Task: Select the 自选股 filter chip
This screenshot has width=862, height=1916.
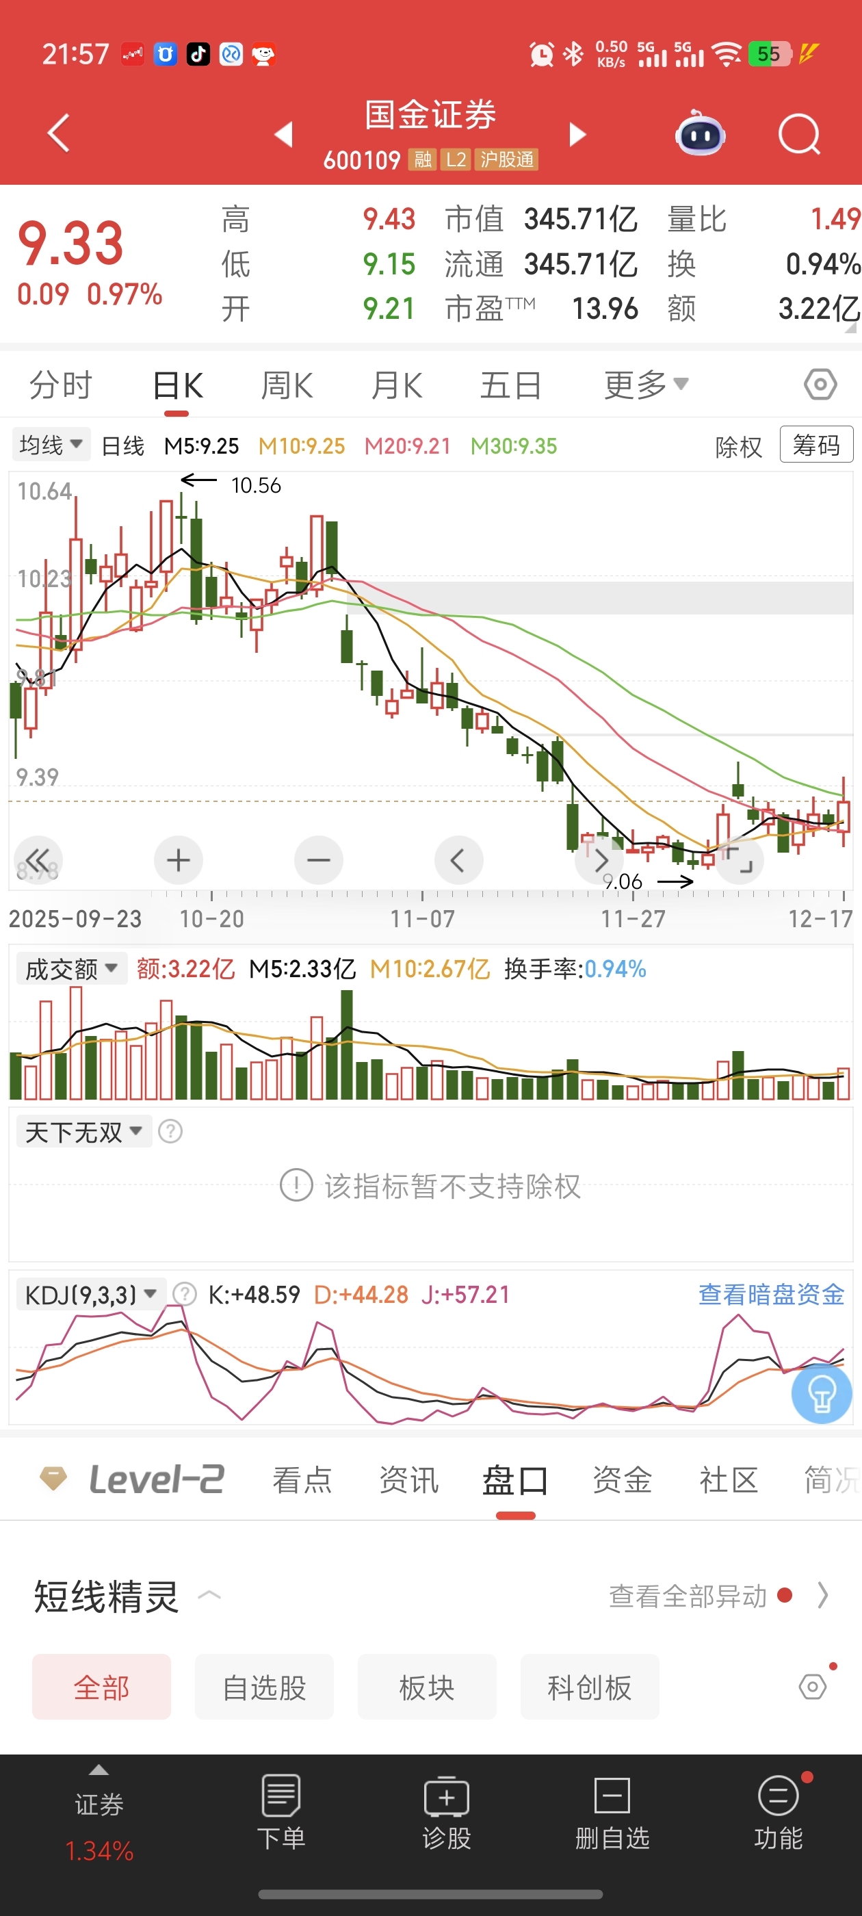Action: [264, 1687]
